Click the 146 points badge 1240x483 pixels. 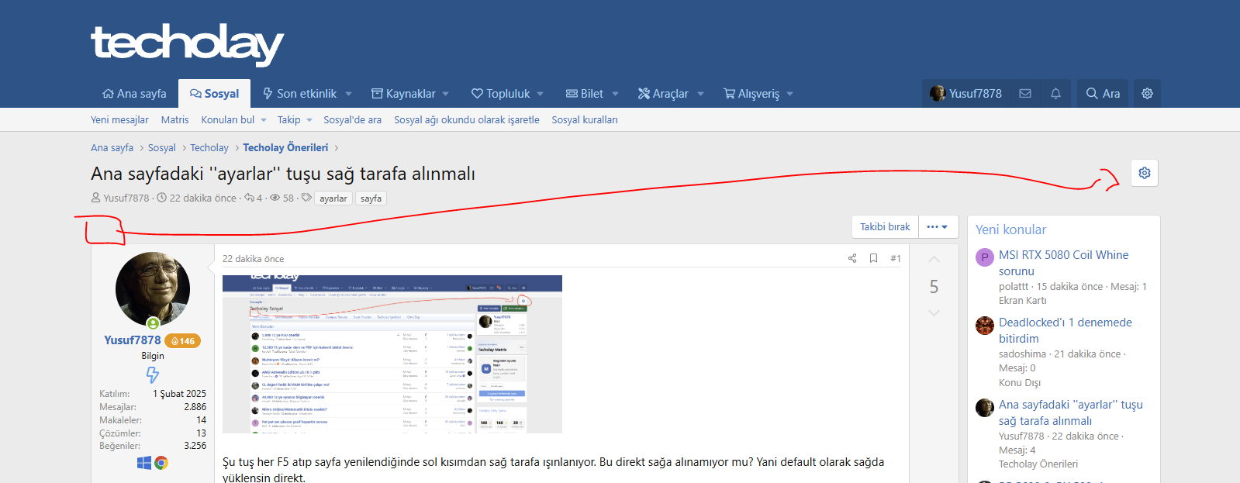[x=183, y=341]
